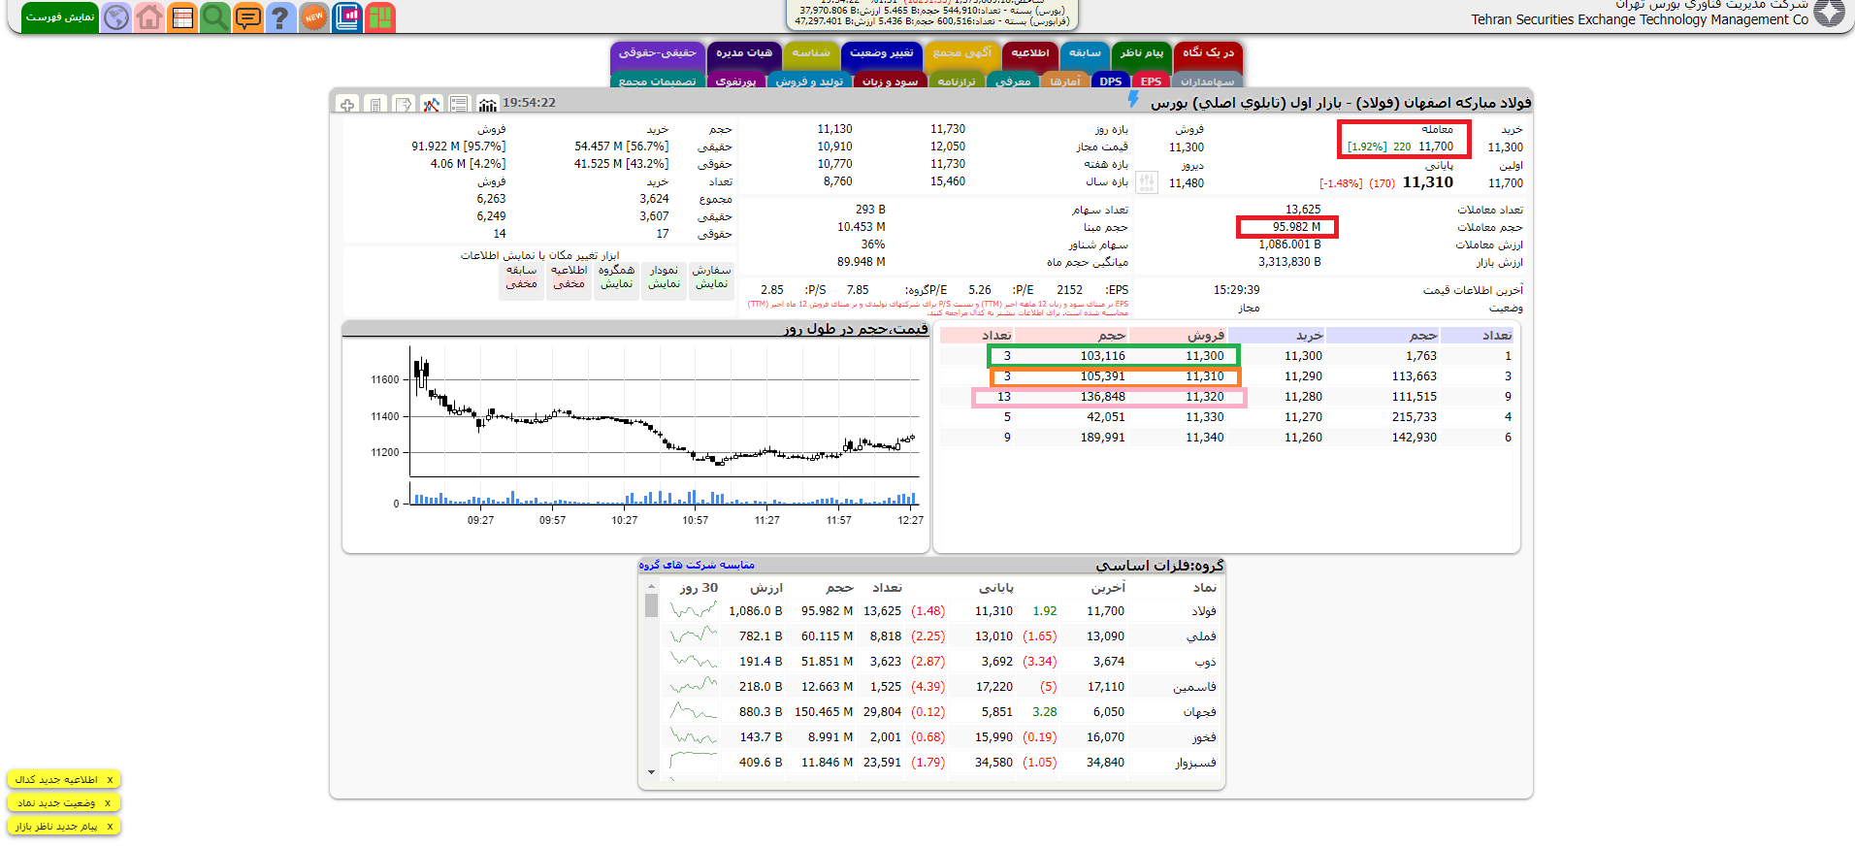The width and height of the screenshot is (1855, 847).
Task: Open the مقایسه شرکت های گروه link
Action: (697, 565)
